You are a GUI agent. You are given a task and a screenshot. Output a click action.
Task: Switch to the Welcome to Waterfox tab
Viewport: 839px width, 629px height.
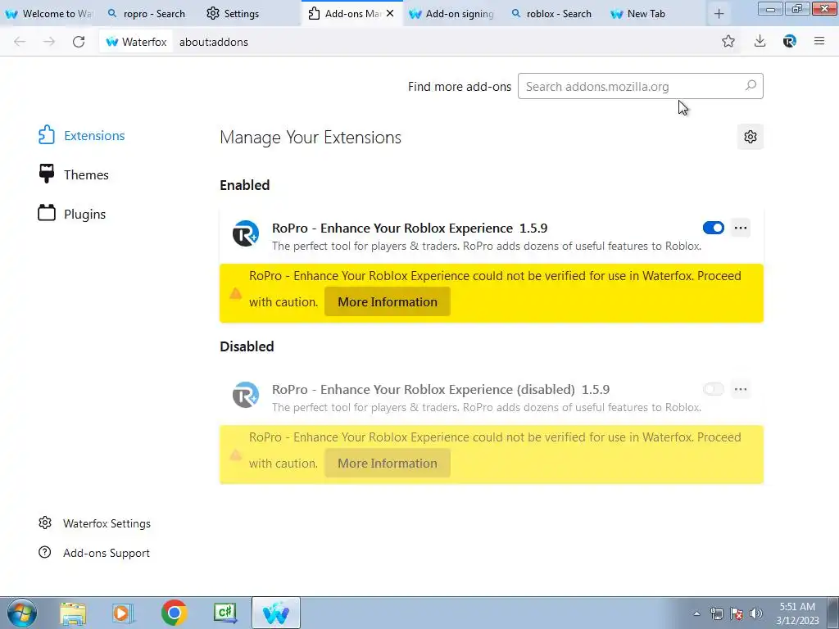coord(49,13)
